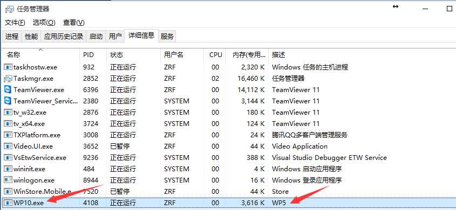The image size is (456, 210).
Task: Select the tv_w32.exe process name
Action: [30, 113]
